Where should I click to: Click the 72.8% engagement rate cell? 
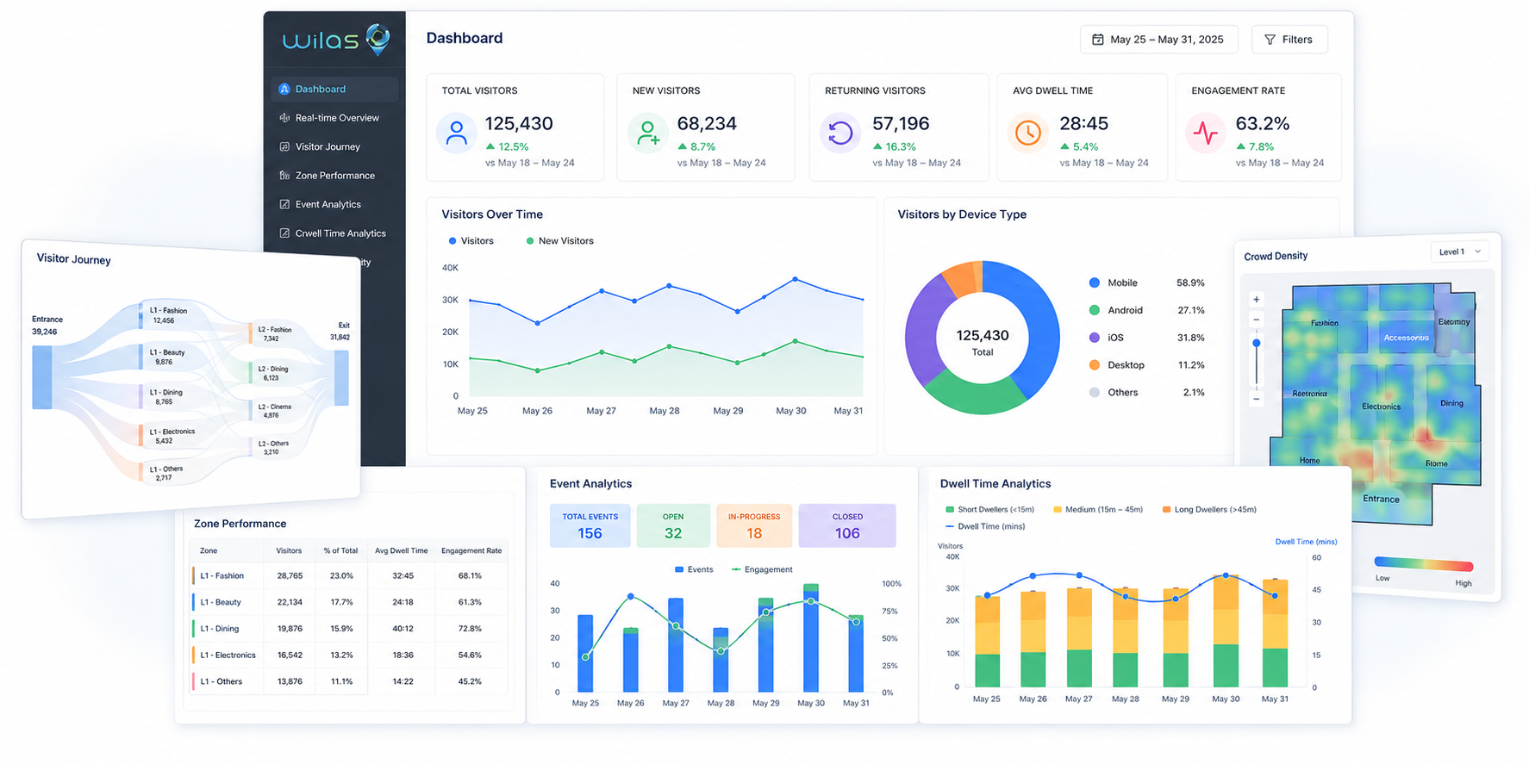470,629
